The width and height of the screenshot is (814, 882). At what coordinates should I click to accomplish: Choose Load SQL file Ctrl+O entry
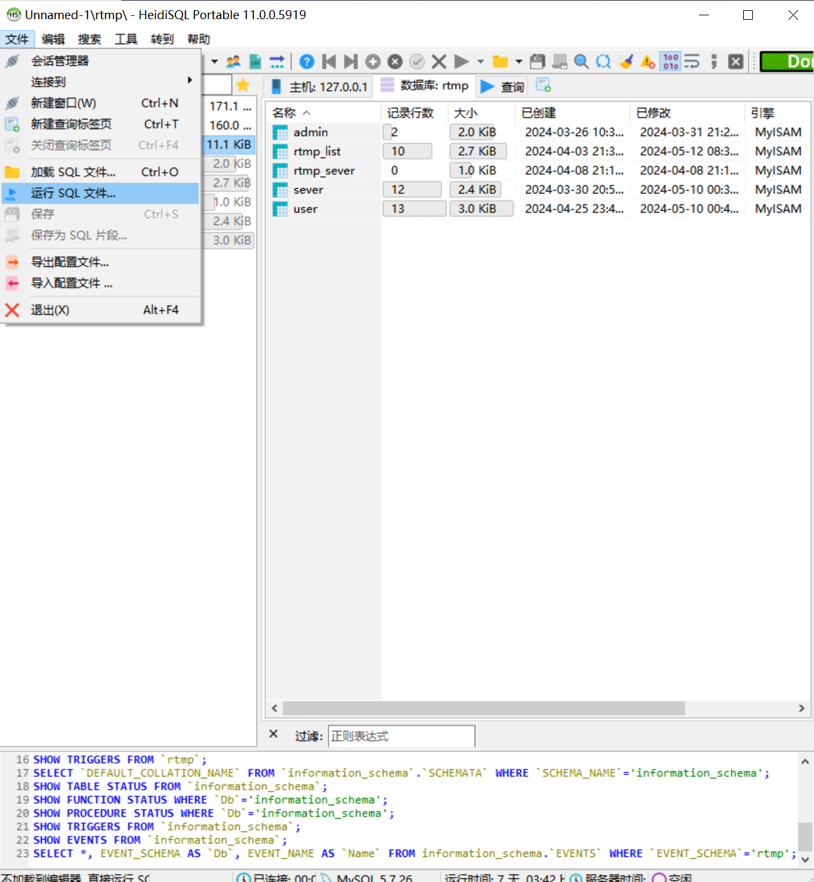[x=101, y=172]
